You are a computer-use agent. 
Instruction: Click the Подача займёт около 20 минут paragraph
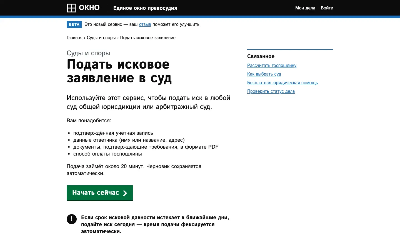134,170
